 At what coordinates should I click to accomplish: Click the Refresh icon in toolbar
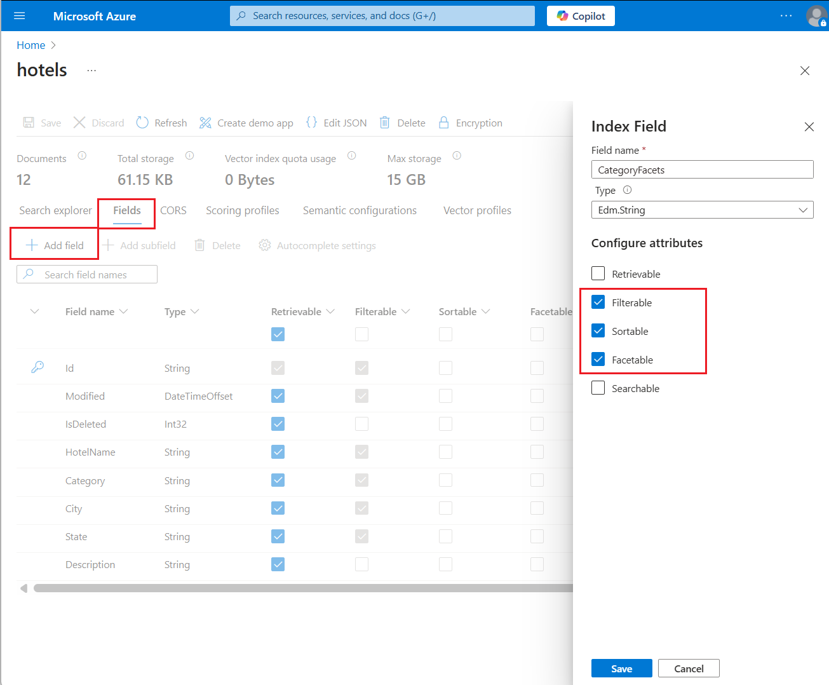pyautogui.click(x=143, y=123)
